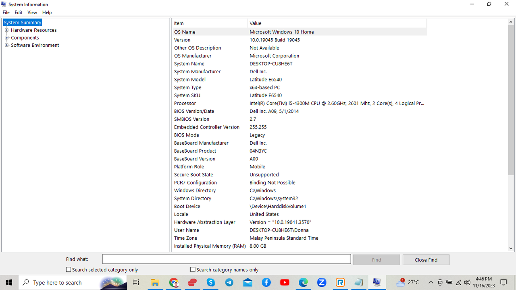Enable Search selected category only
The height and width of the screenshot is (290, 516).
point(69,269)
